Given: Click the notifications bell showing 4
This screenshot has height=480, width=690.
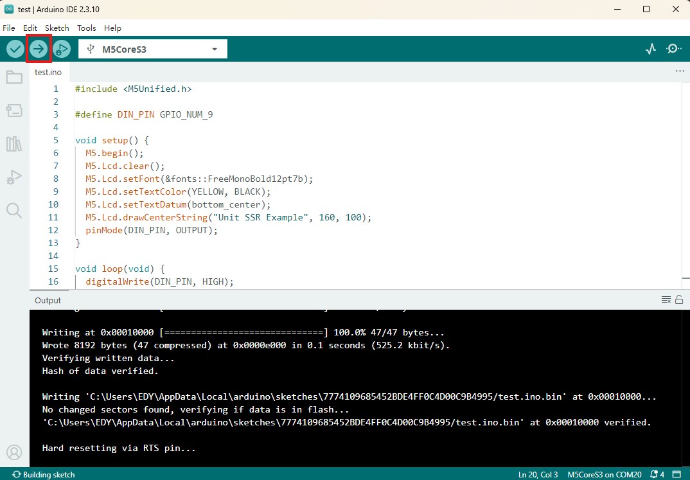Looking at the screenshot, I should (x=657, y=474).
